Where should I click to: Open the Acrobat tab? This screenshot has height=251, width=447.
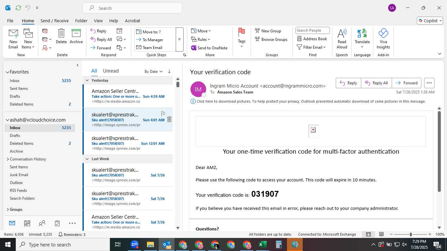pos(133,21)
